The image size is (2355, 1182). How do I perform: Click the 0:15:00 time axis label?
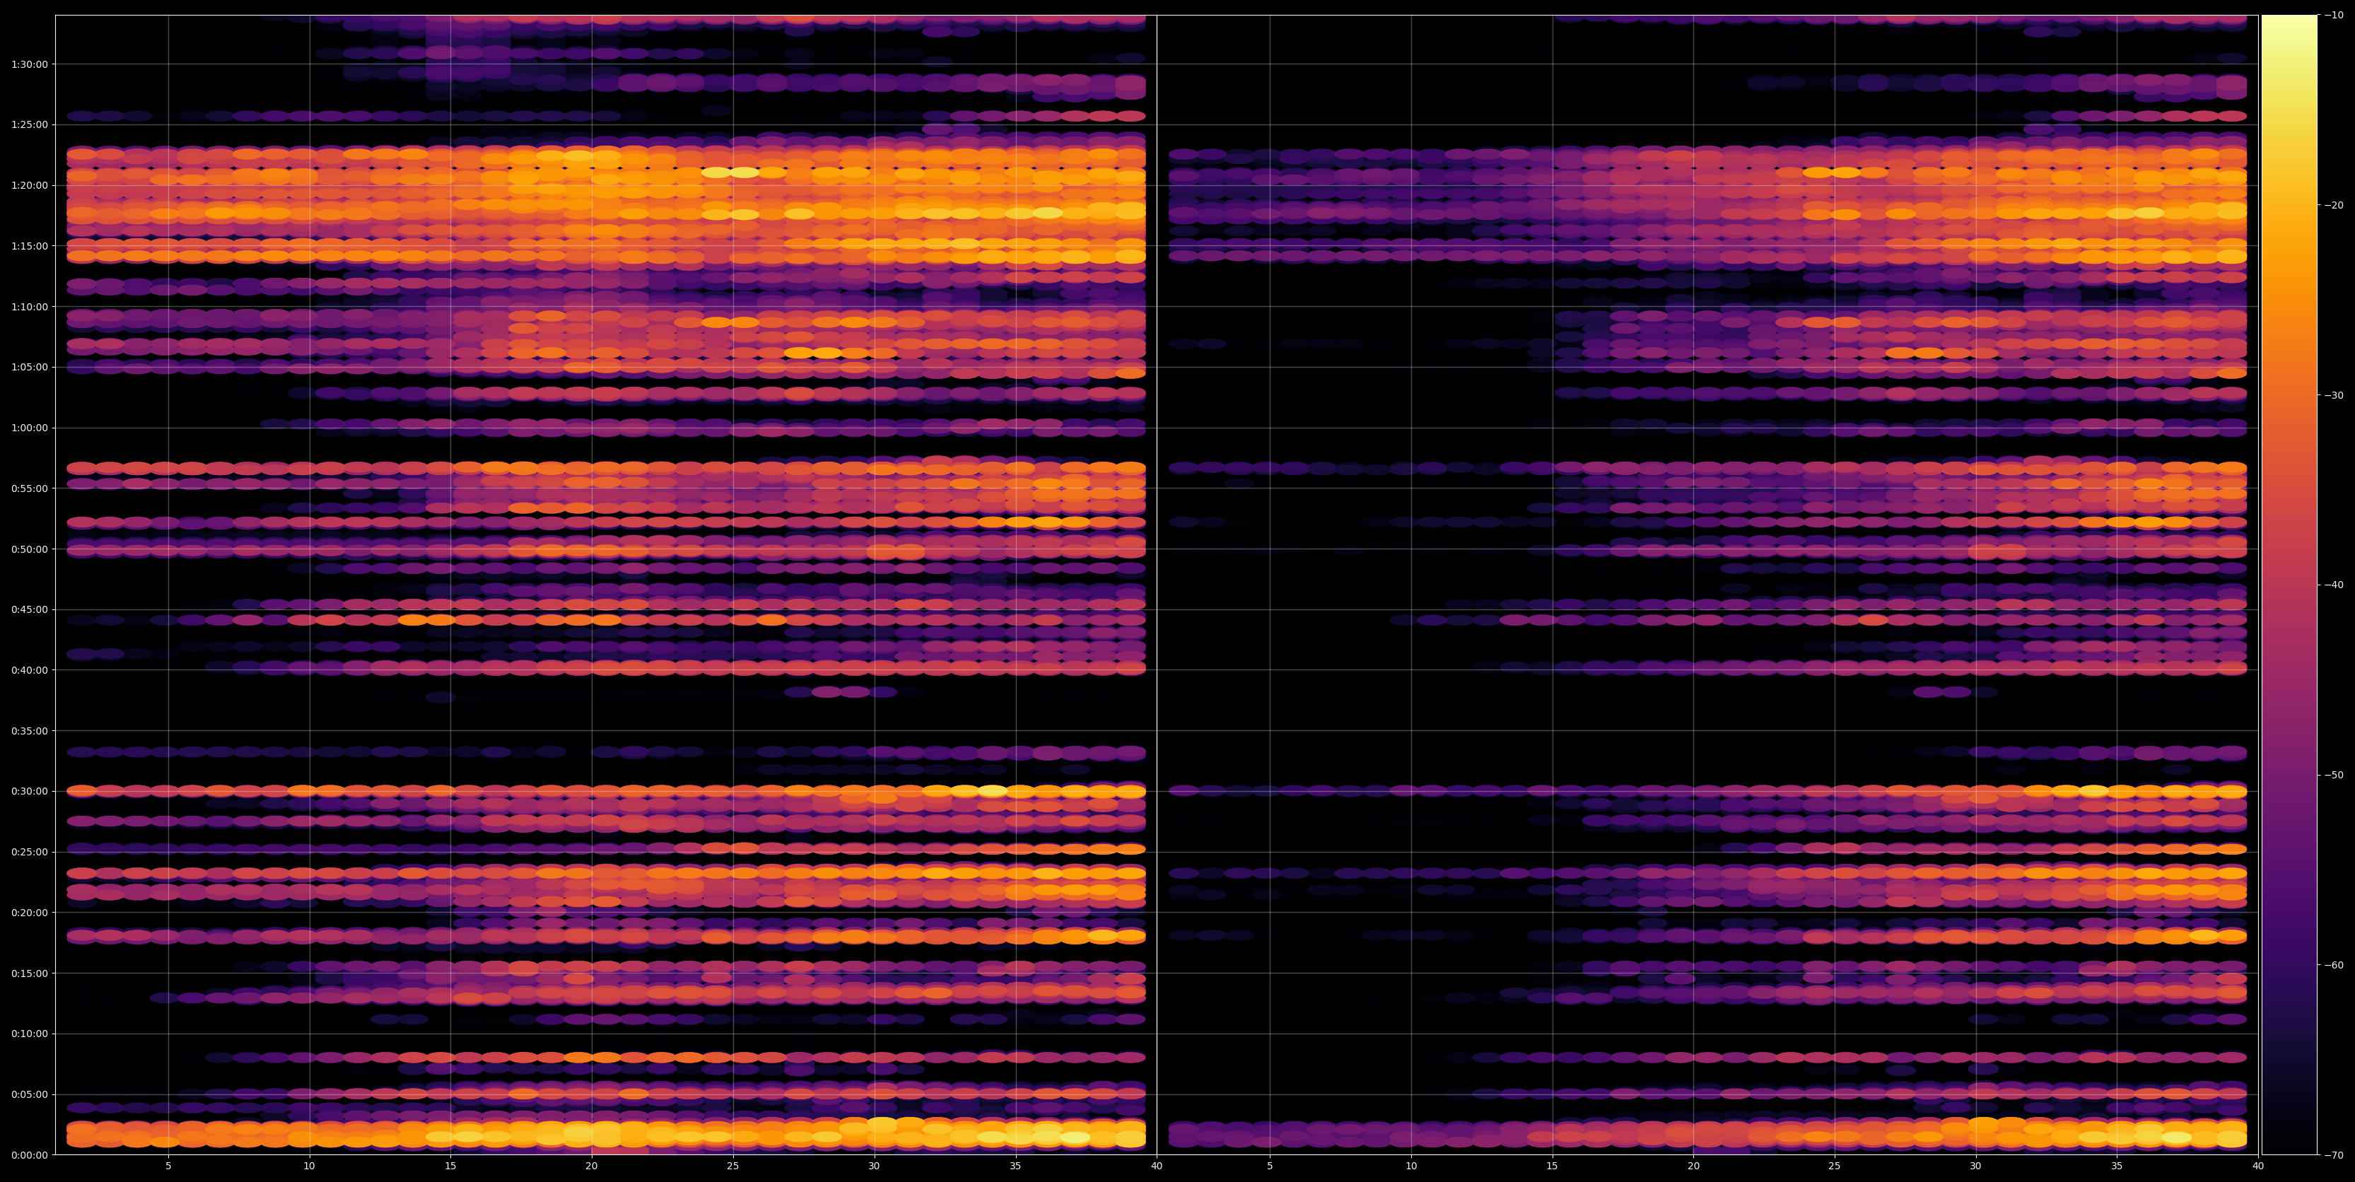[29, 973]
